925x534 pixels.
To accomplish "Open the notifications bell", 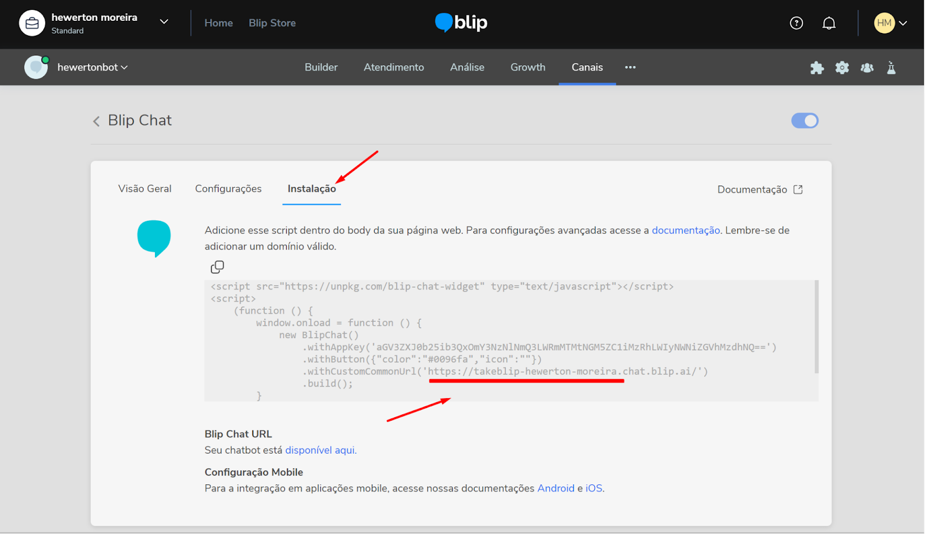I will 828,23.
